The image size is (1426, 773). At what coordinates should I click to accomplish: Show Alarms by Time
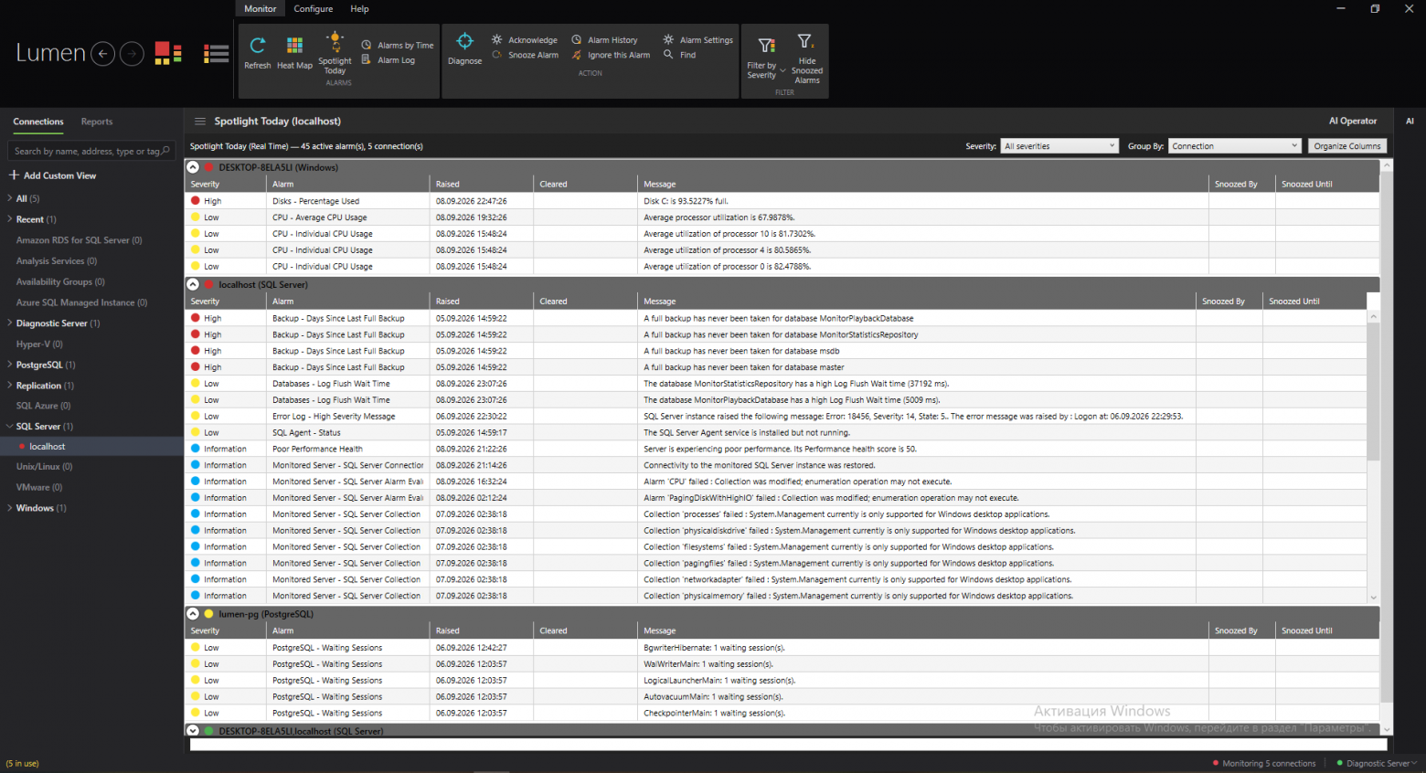[x=398, y=45]
